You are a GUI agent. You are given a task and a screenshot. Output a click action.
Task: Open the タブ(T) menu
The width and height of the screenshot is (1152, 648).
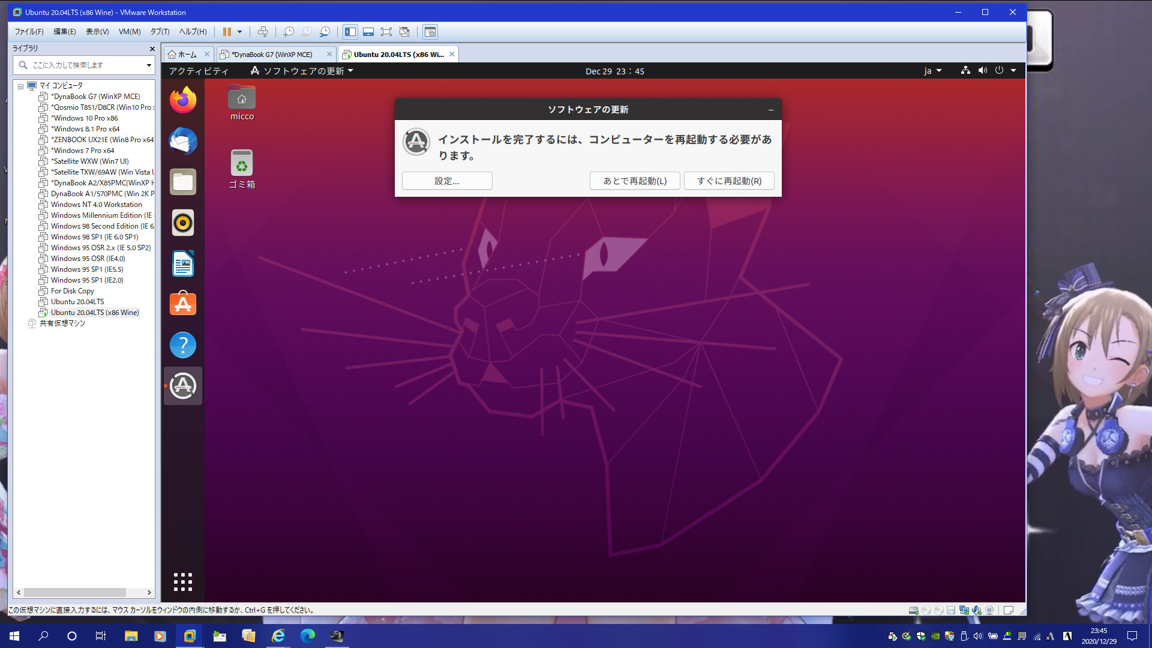coord(160,32)
